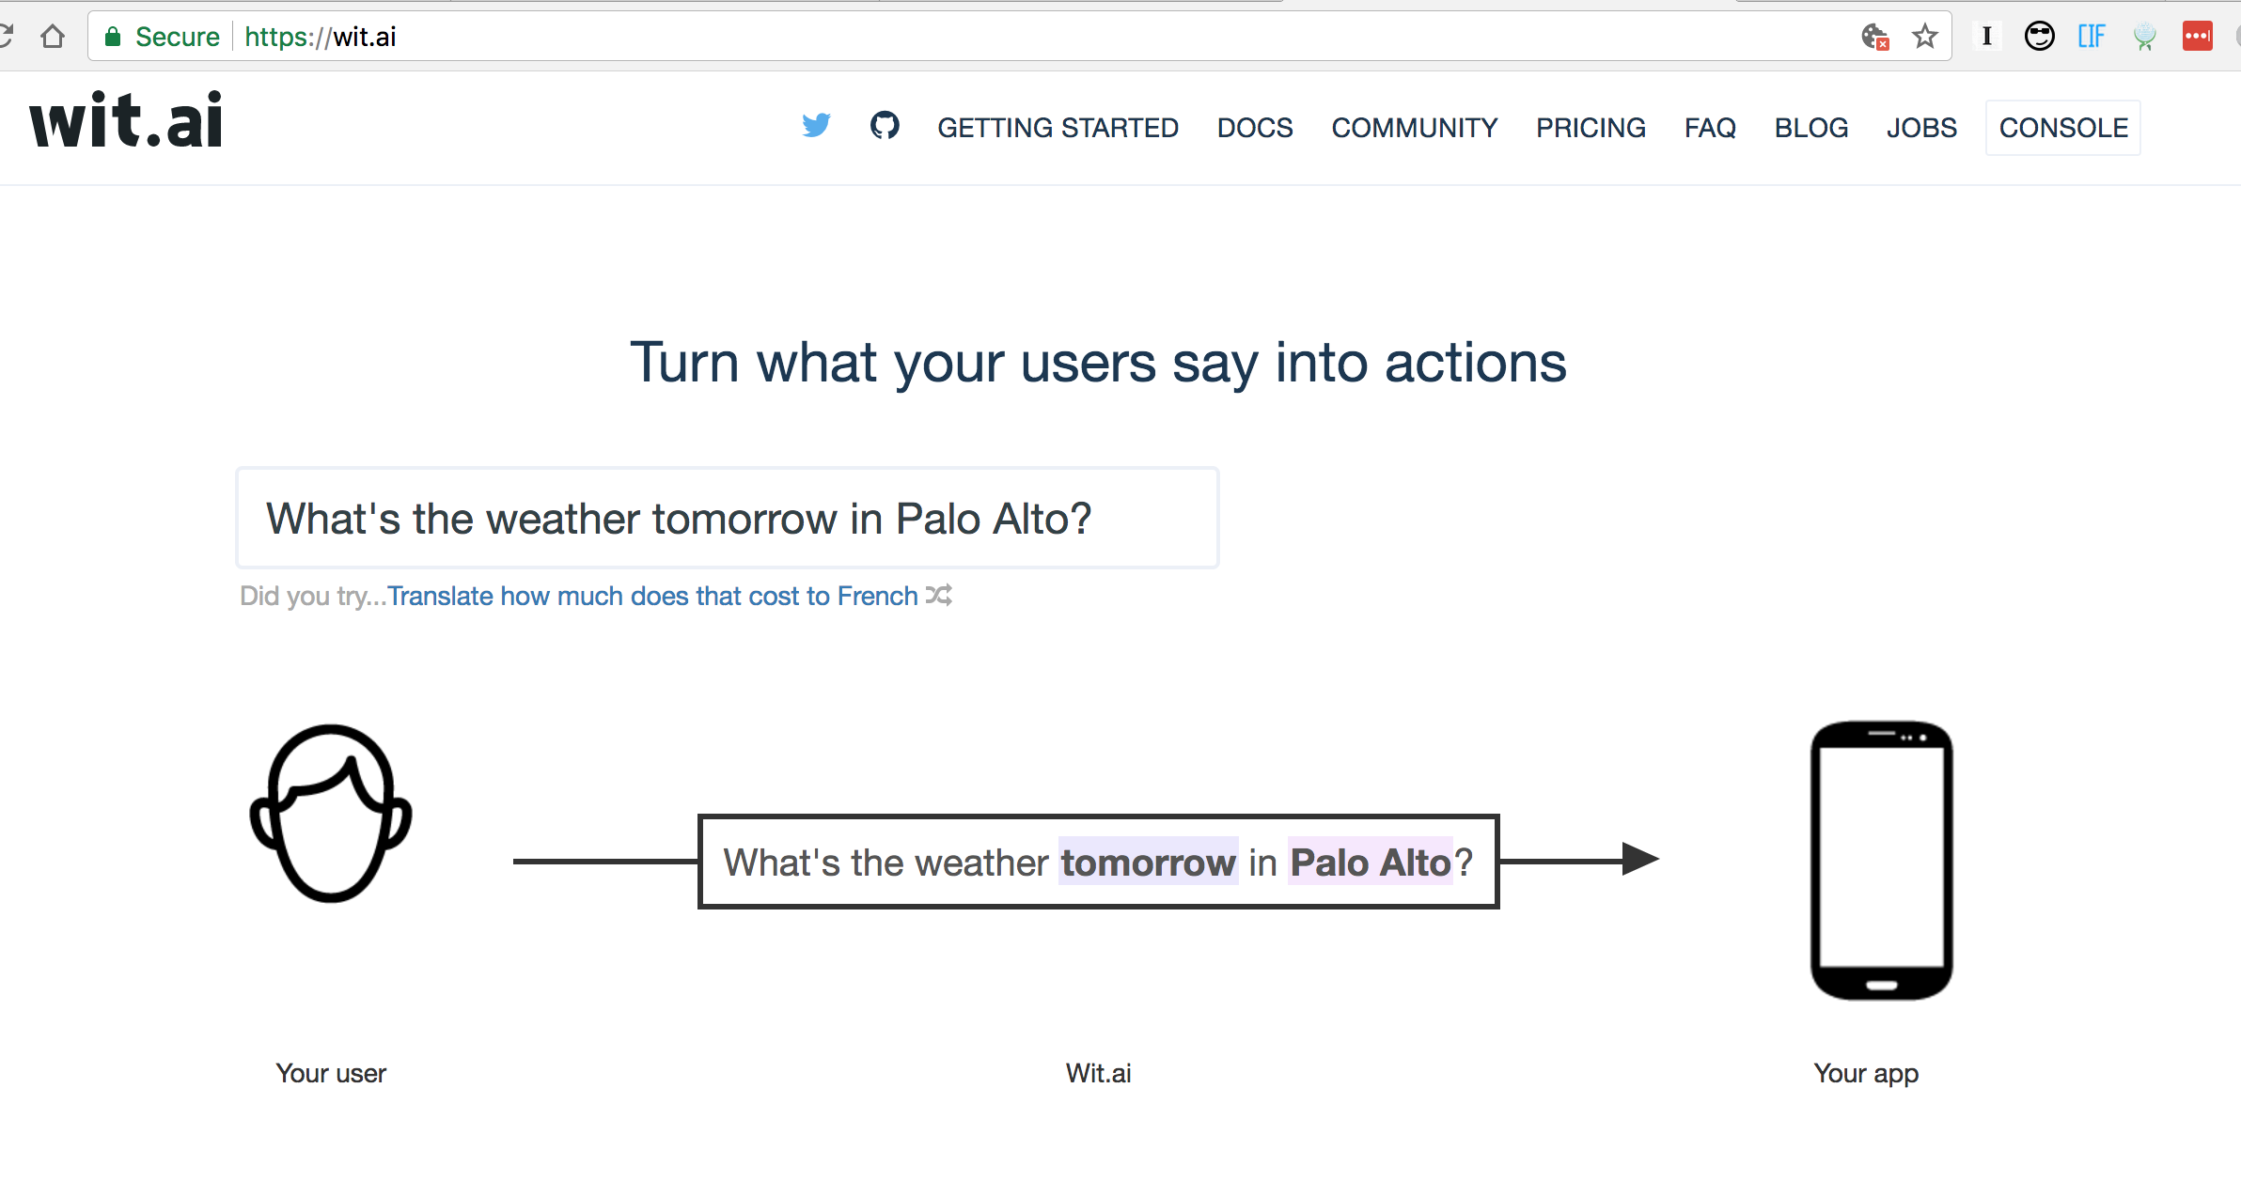The image size is (2241, 1197).
Task: Shuffle the suggested example sentence
Action: click(x=939, y=596)
